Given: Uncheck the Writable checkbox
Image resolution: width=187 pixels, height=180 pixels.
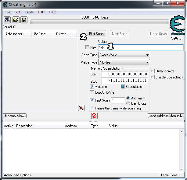Looking at the screenshot, I should click(92, 87).
